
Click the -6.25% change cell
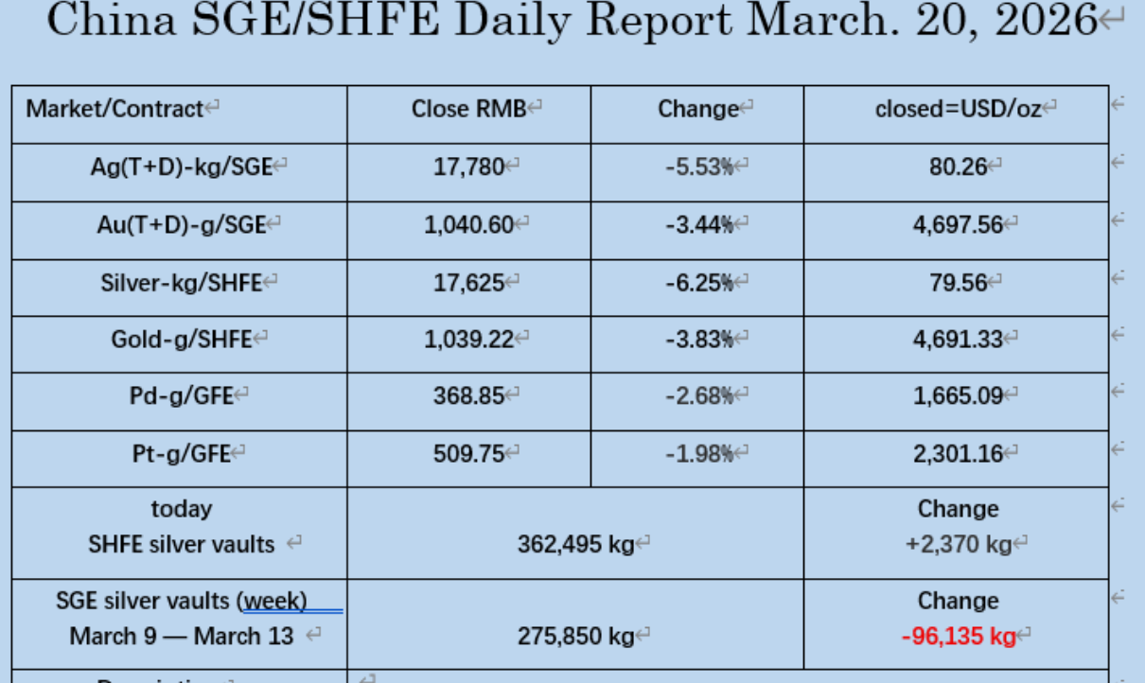pos(698,282)
